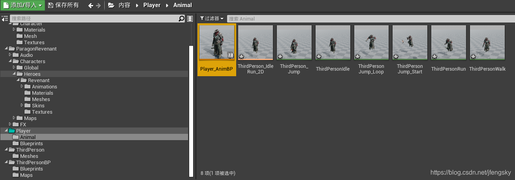This screenshot has width=515, height=180.
Task: Go forward in content browser history
Action: coord(98,6)
